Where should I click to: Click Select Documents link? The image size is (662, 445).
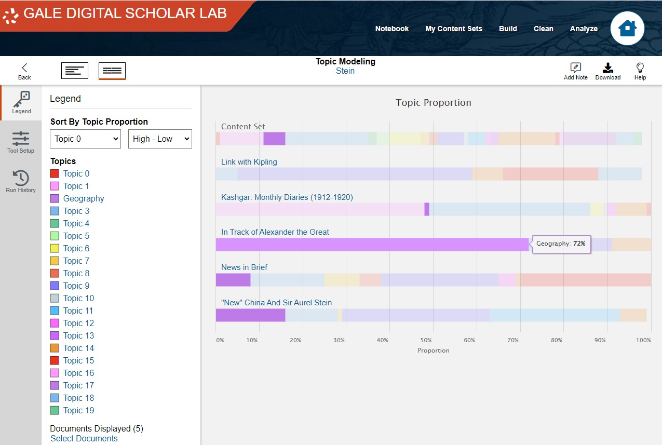[x=84, y=438]
